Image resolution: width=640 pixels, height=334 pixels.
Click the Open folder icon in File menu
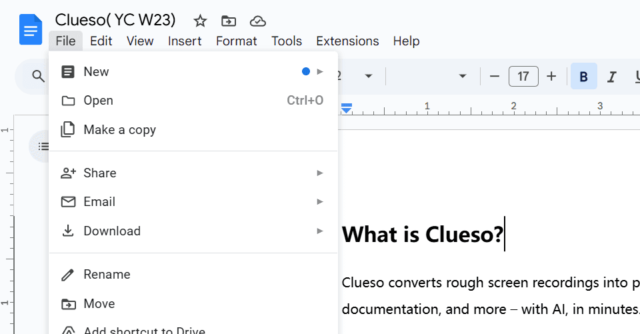click(x=68, y=101)
